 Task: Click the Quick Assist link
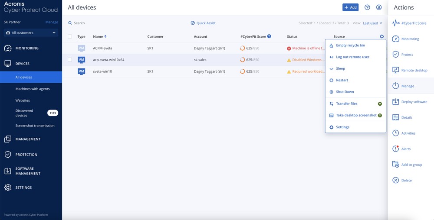203,23
